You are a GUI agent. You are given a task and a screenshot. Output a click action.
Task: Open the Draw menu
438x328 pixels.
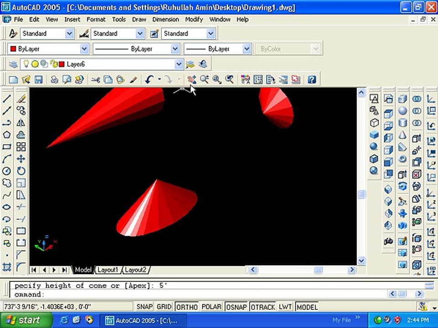tap(139, 20)
